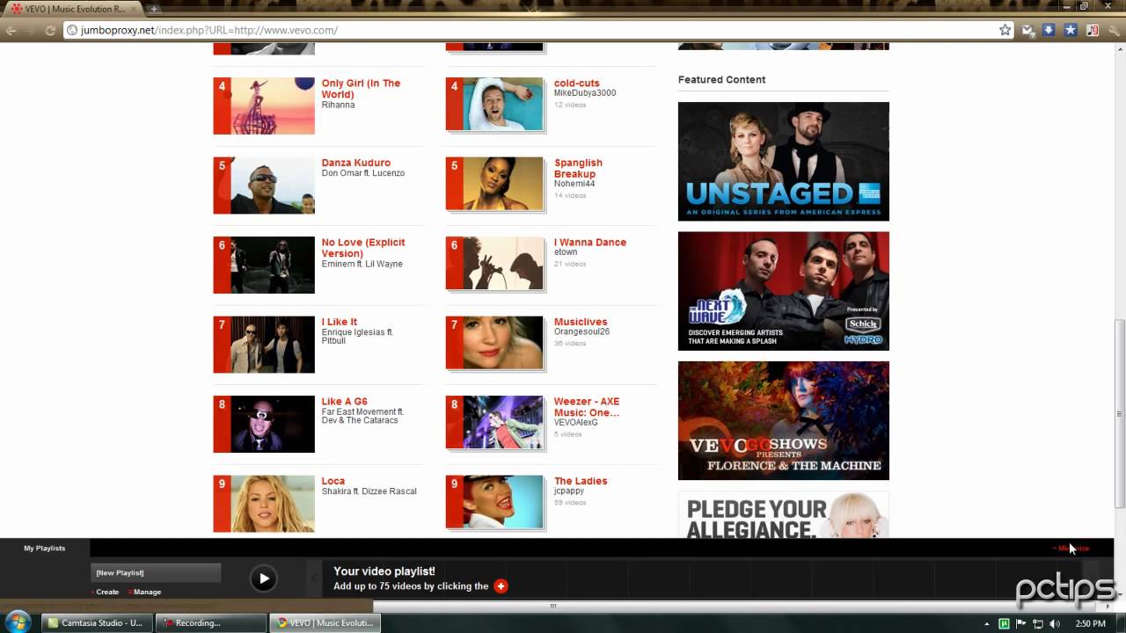Screen dimensions: 1126x633
Task: Open the [New Playlist] selector
Action: (x=156, y=572)
